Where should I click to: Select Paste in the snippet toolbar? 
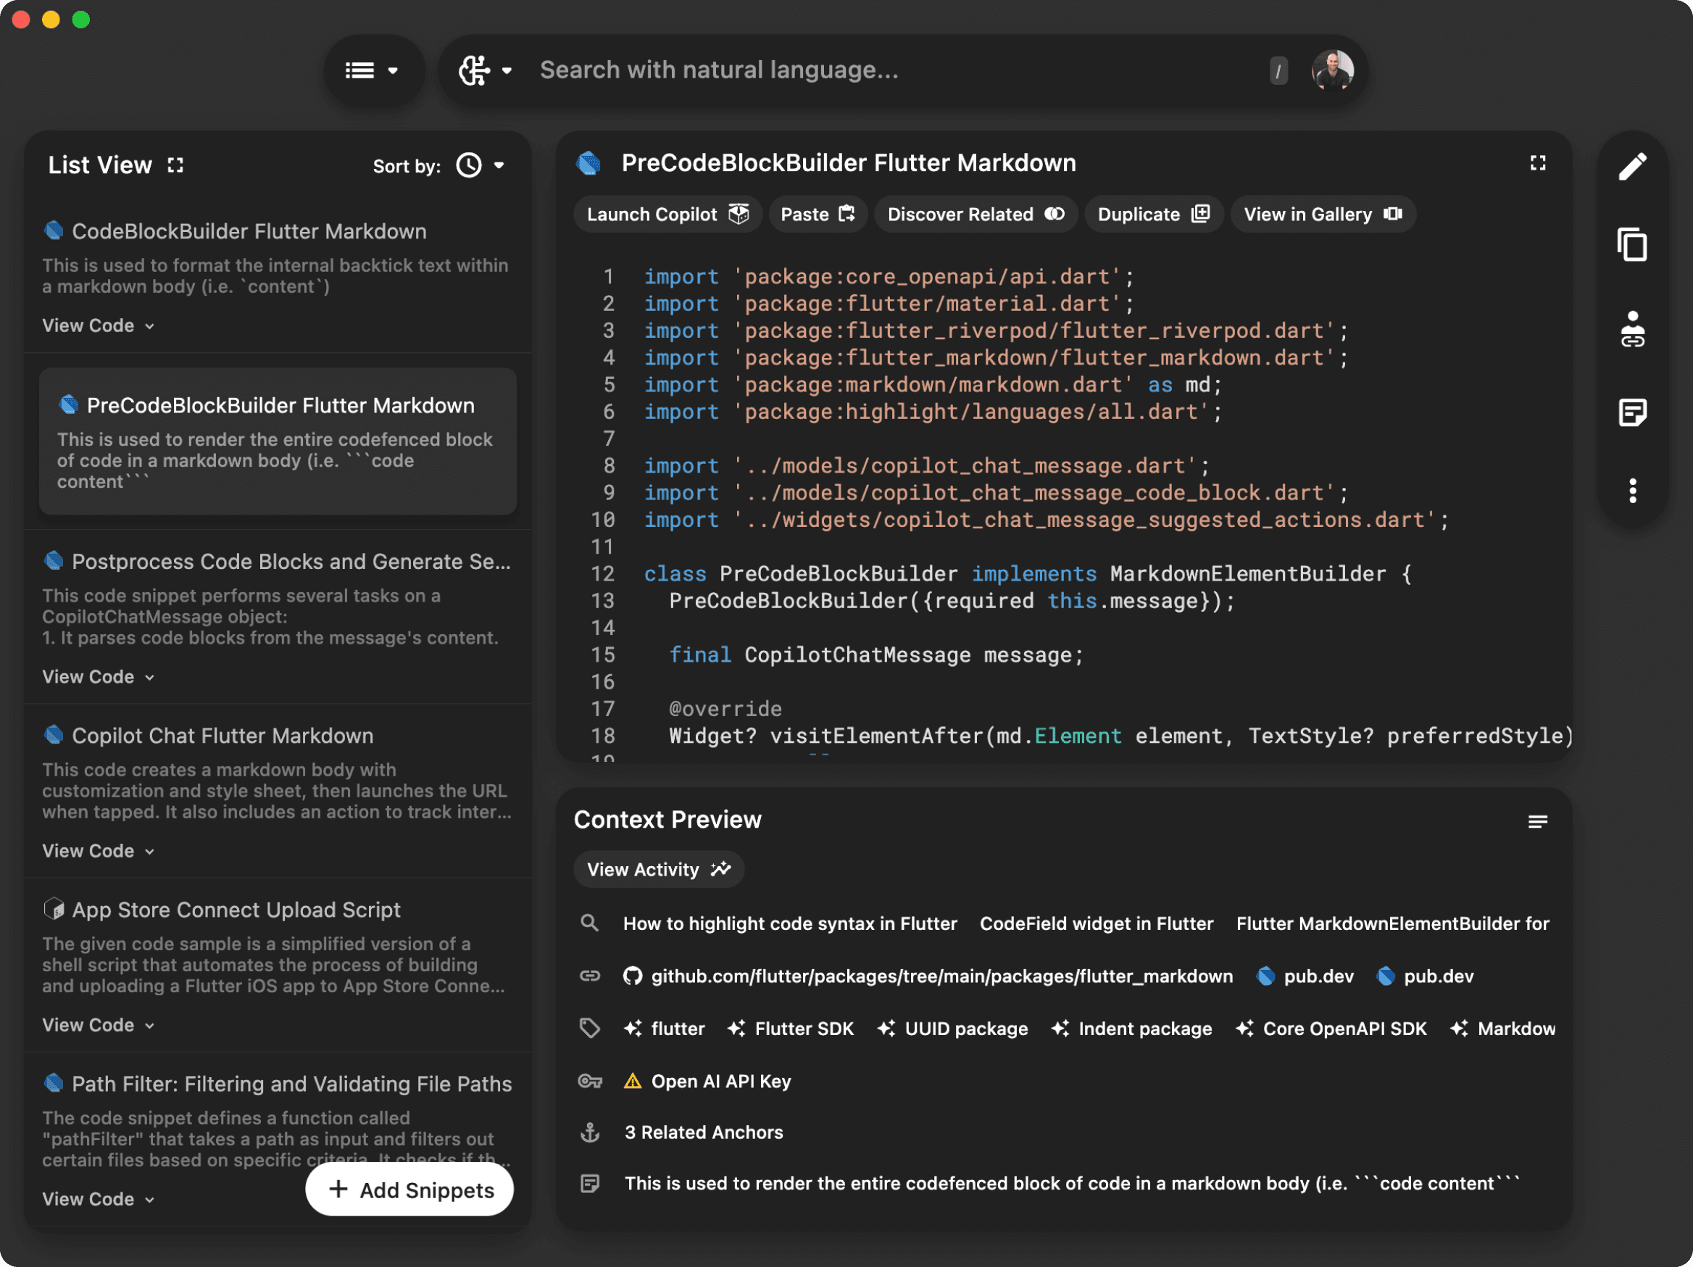click(817, 215)
